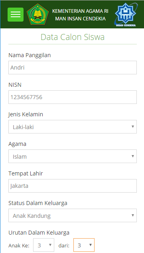
Task: Focus the Nama Panggilan input field
Action: pyautogui.click(x=73, y=68)
